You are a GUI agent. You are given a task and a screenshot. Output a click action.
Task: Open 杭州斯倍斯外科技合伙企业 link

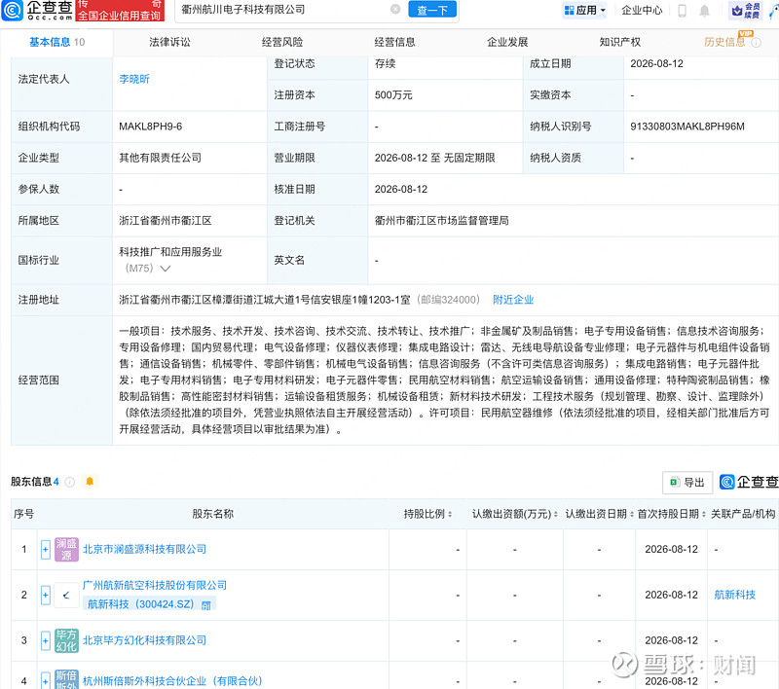click(172, 681)
